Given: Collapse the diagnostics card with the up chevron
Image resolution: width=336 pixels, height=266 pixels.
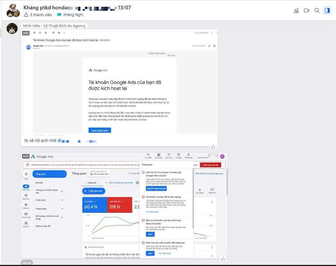Looking at the screenshot, I should pos(211,256).
